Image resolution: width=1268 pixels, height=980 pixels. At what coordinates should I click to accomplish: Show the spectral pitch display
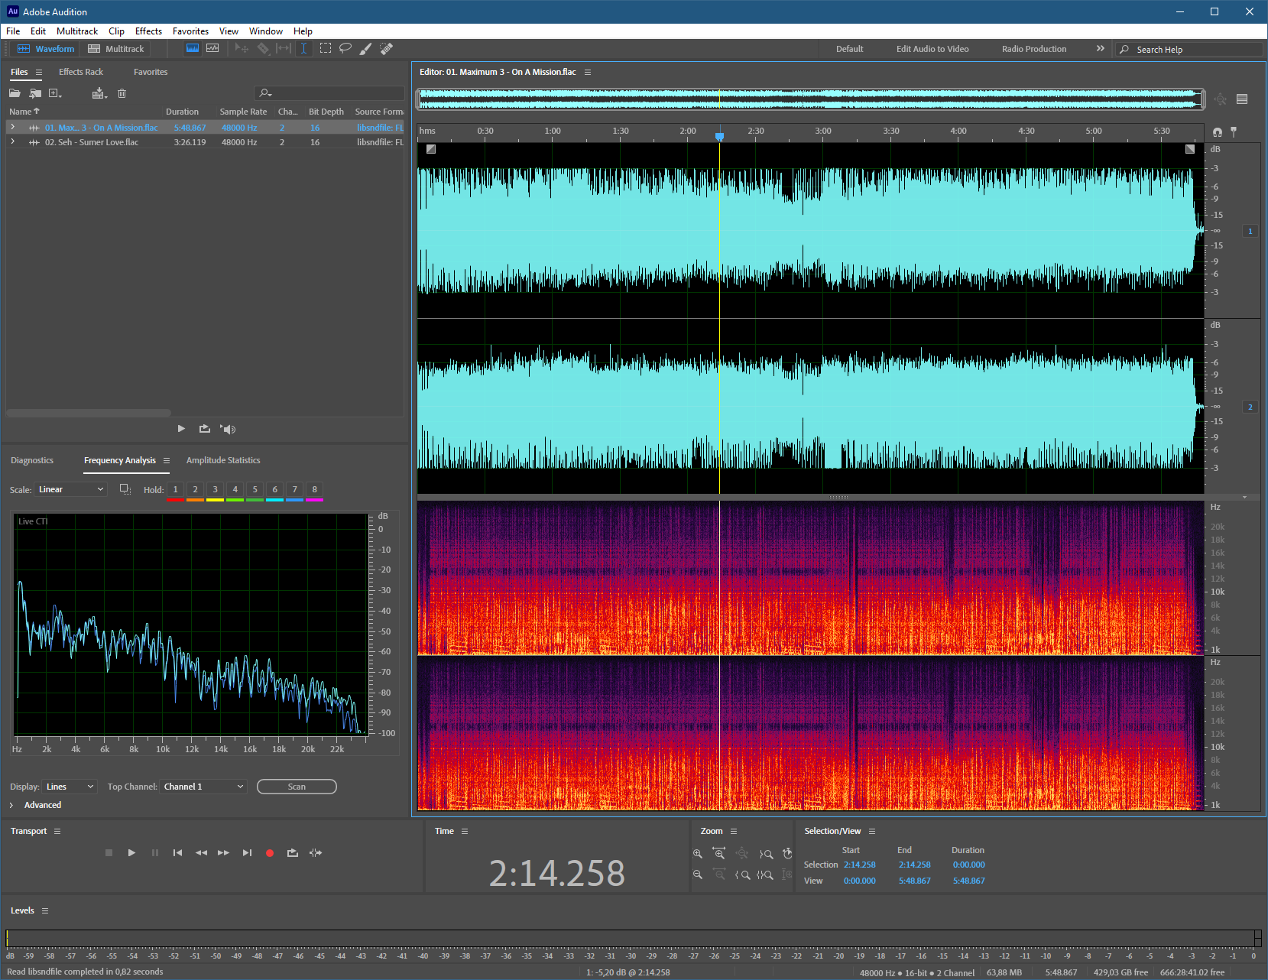coord(212,48)
